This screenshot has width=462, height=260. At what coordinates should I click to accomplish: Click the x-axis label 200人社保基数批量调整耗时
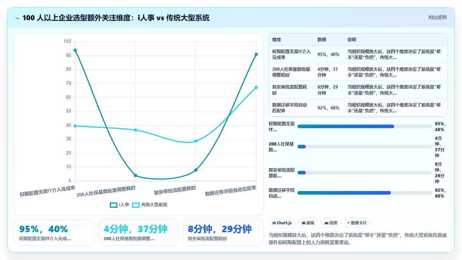tap(106, 191)
